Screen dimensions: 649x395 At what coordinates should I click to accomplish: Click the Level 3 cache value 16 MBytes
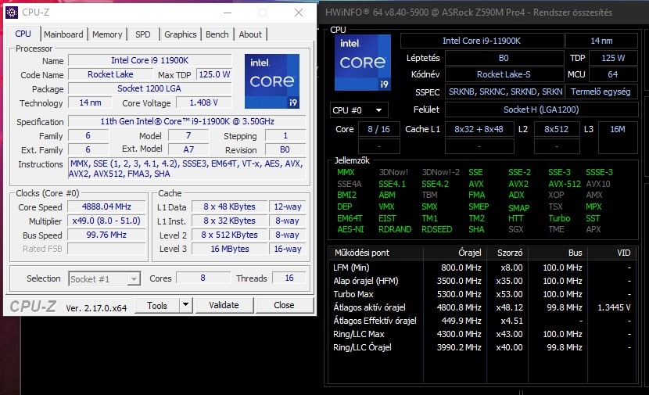(x=229, y=249)
